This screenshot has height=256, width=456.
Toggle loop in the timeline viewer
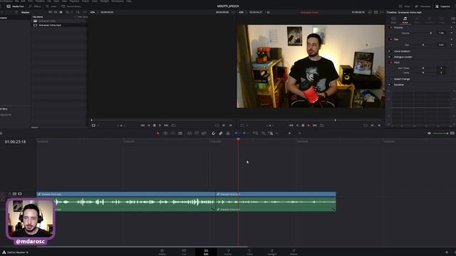tap(321, 125)
